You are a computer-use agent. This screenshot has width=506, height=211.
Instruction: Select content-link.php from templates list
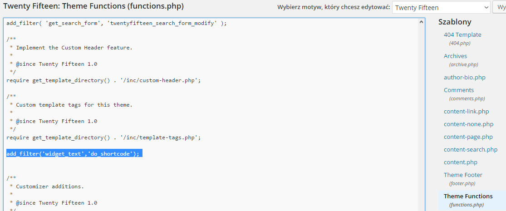point(466,112)
